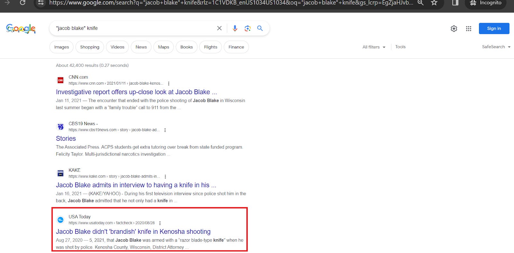Click the browser reload icon
Screen dimensions: 514x253
point(22,3)
